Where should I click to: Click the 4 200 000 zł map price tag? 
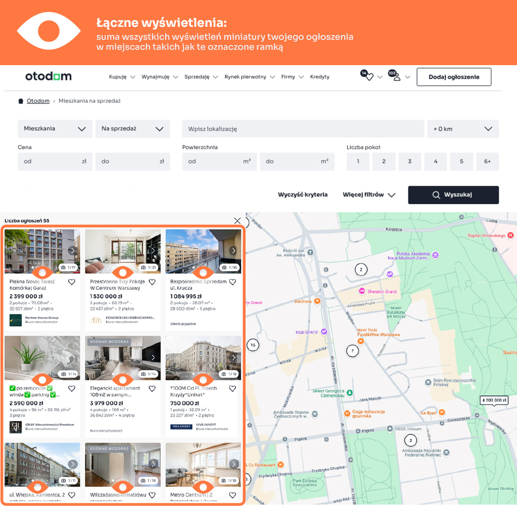pos(494,400)
